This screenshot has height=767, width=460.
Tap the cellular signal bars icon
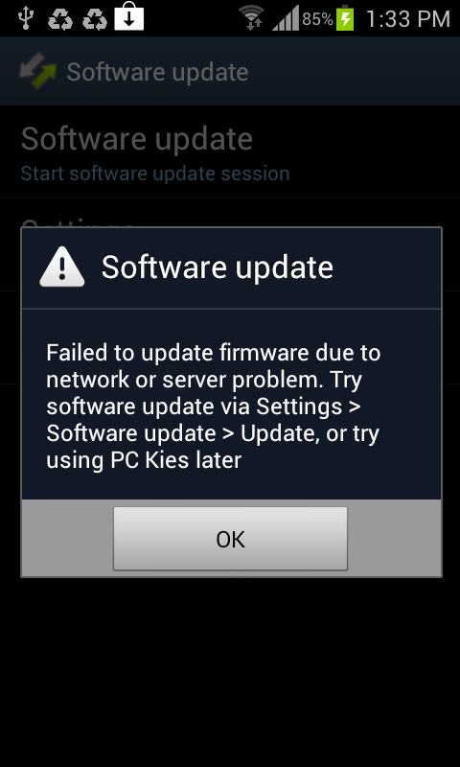tap(286, 18)
